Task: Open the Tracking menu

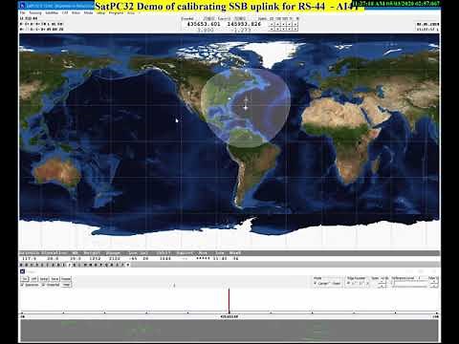Action: 35,13
